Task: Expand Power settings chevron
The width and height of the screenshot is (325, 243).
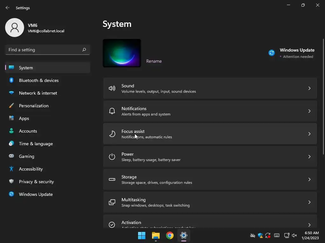Action: [309, 157]
